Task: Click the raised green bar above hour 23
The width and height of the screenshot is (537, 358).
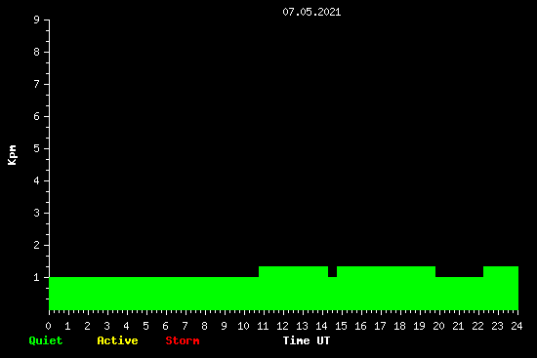Action: [x=501, y=271]
